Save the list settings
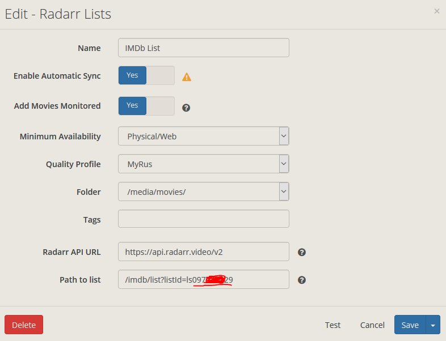Screen dimensions: 446x341 point(410,325)
